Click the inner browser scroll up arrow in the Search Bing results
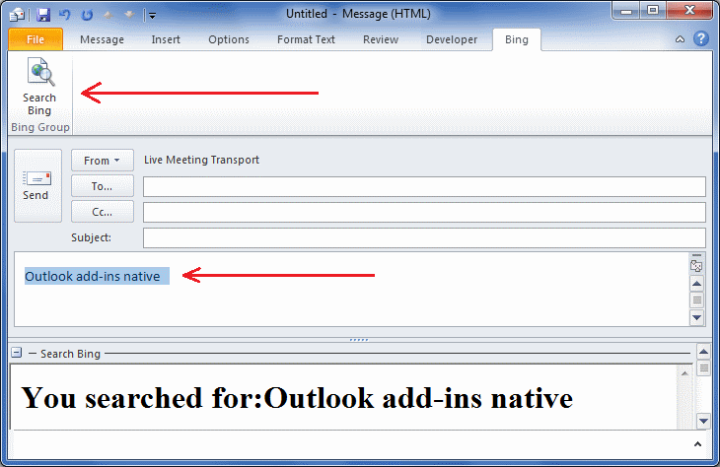This screenshot has width=720, height=467. (684, 373)
